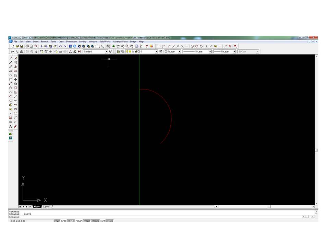The image size is (329, 247).
Task: Toggle SNAP mode in status bar
Action: 58,221
